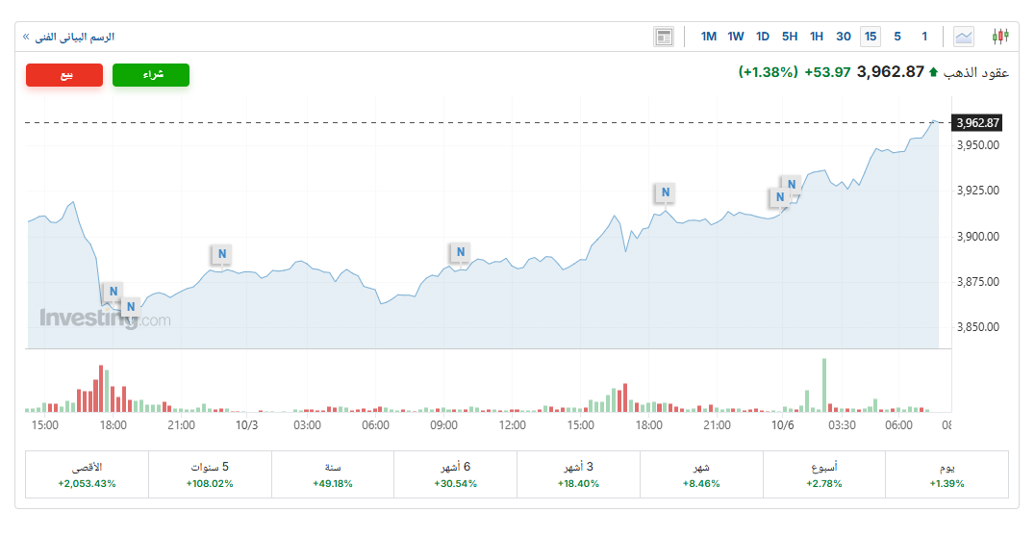
Task: Select the 30-minute interval
Action: [x=844, y=37]
